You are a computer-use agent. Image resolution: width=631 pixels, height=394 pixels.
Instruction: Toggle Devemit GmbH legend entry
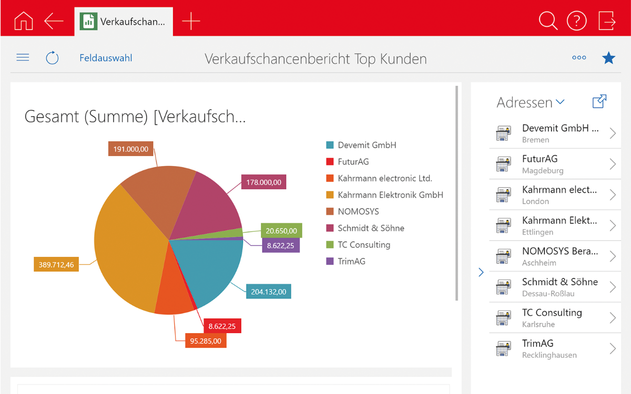click(367, 145)
